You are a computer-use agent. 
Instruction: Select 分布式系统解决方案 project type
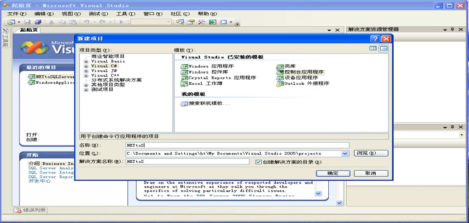tap(116, 80)
